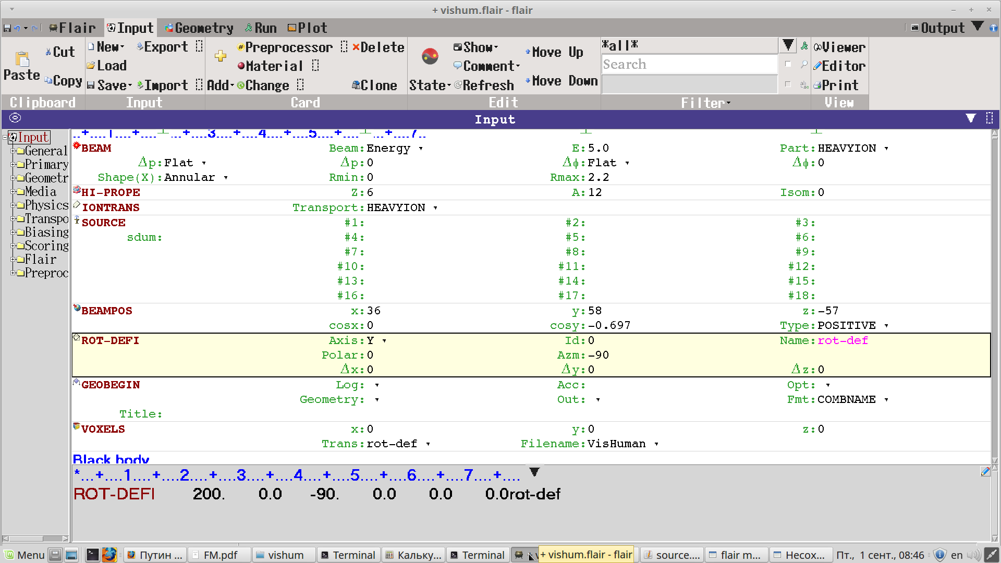Image resolution: width=1001 pixels, height=563 pixels.
Task: Switch to the vishum taskbar window
Action: tap(285, 555)
